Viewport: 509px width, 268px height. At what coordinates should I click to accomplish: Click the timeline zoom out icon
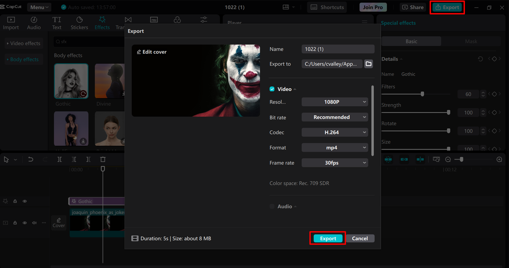[448, 159]
